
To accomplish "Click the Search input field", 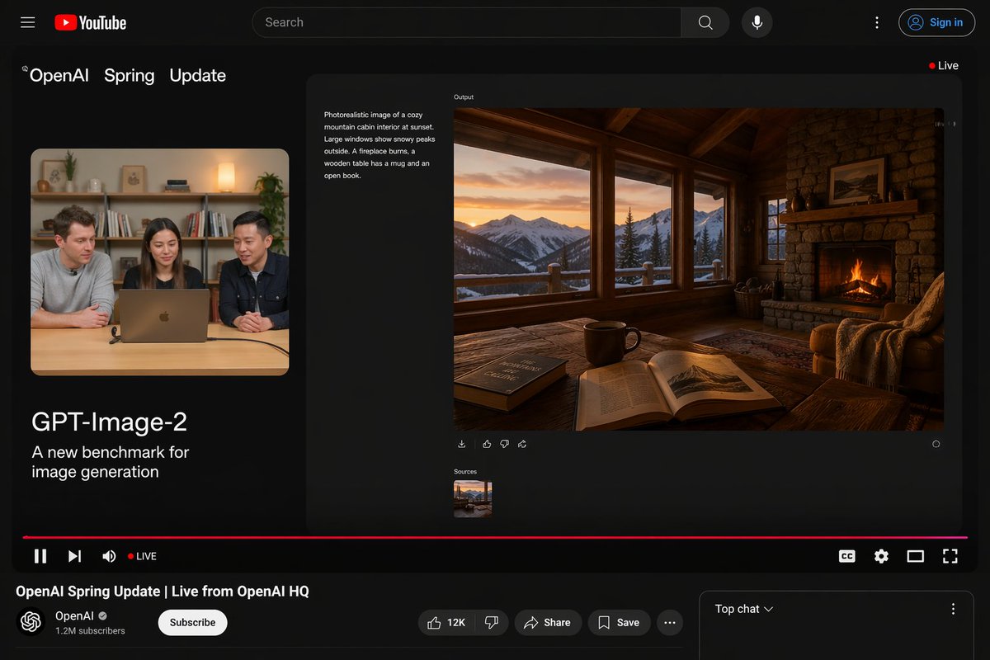I will click(467, 22).
